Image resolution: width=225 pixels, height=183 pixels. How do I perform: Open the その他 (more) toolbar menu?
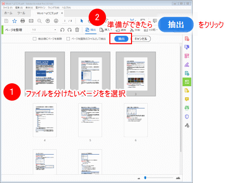(150, 30)
